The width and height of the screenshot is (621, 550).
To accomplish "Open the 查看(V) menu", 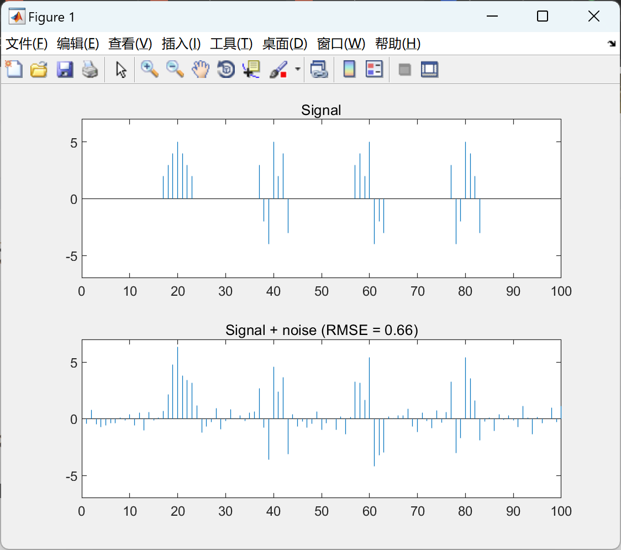I will 130,44.
